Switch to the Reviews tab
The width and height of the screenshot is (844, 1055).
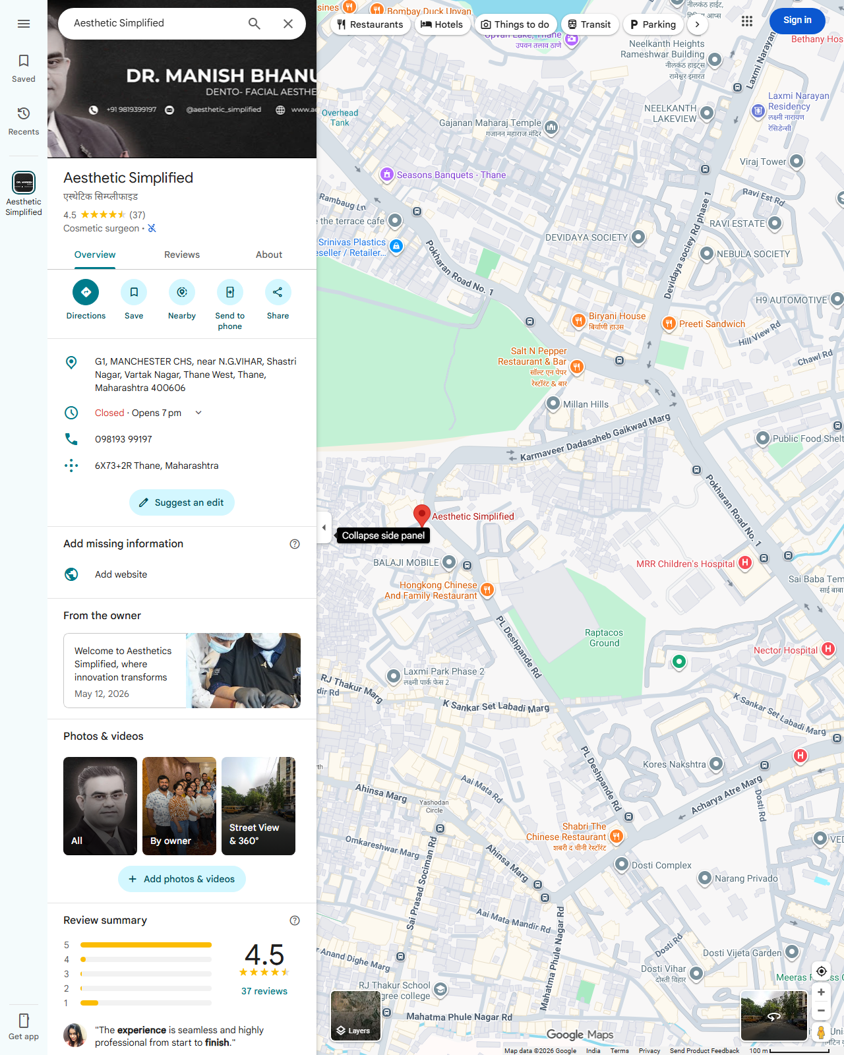click(182, 255)
